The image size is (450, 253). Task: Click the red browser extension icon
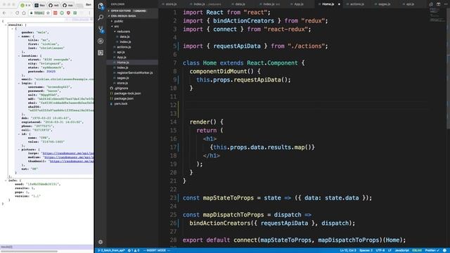(x=55, y=13)
